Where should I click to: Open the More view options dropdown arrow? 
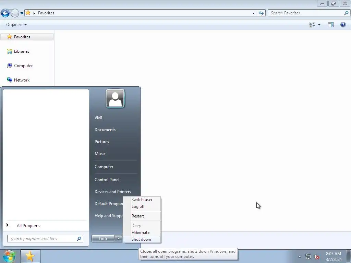pos(319,25)
